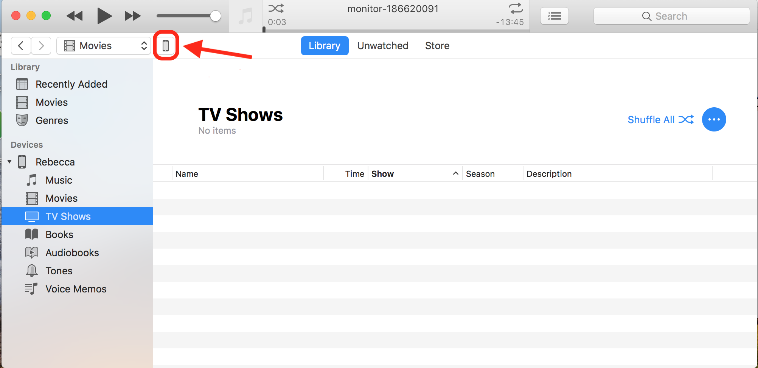Click the elapsed time 0:03
758x368 pixels.
(x=277, y=22)
